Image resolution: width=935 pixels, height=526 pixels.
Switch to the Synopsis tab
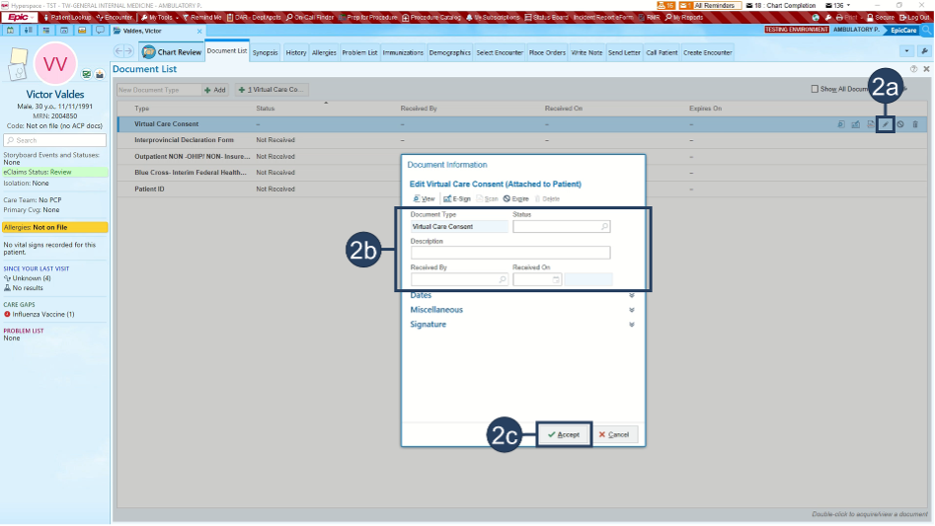[x=265, y=52]
